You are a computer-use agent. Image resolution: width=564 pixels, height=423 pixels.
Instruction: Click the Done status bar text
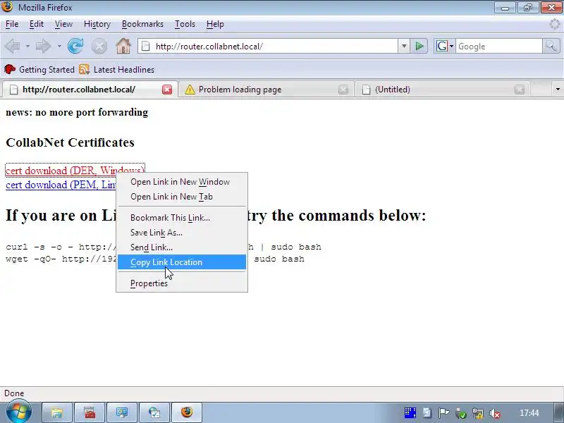(14, 393)
